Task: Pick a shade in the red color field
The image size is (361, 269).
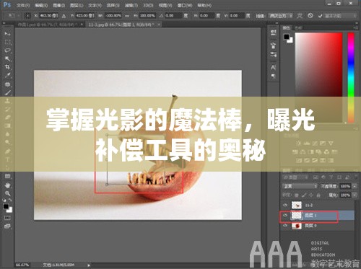Action: pyautogui.click(x=318, y=77)
